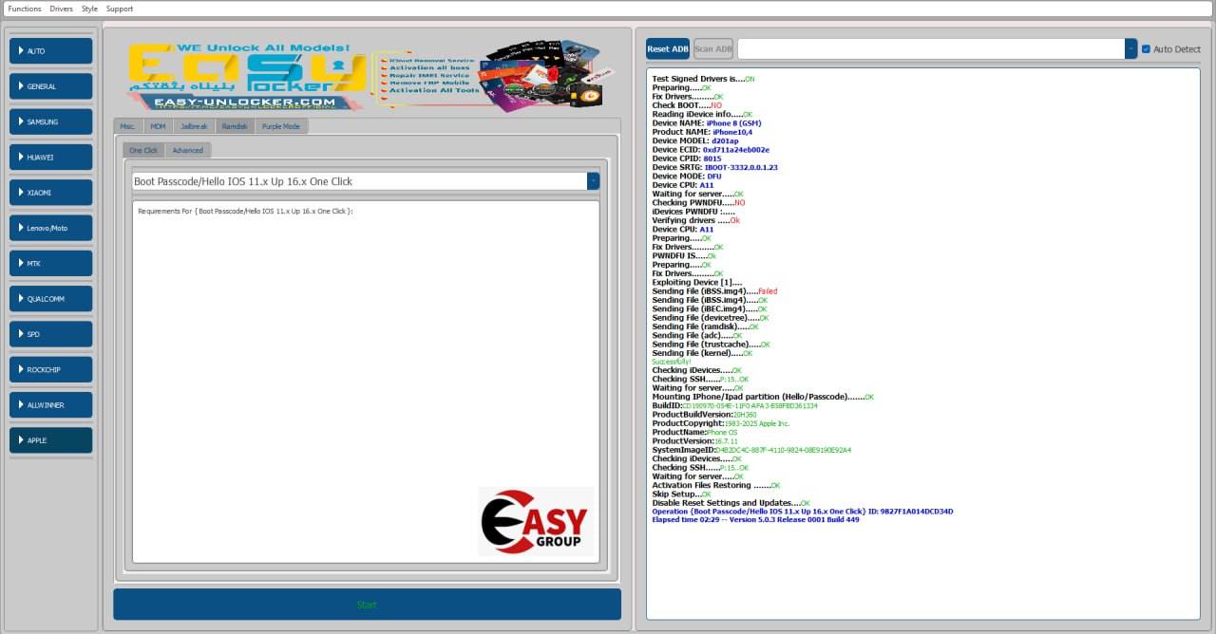Open the ROCKCHIP brand section

click(x=51, y=370)
